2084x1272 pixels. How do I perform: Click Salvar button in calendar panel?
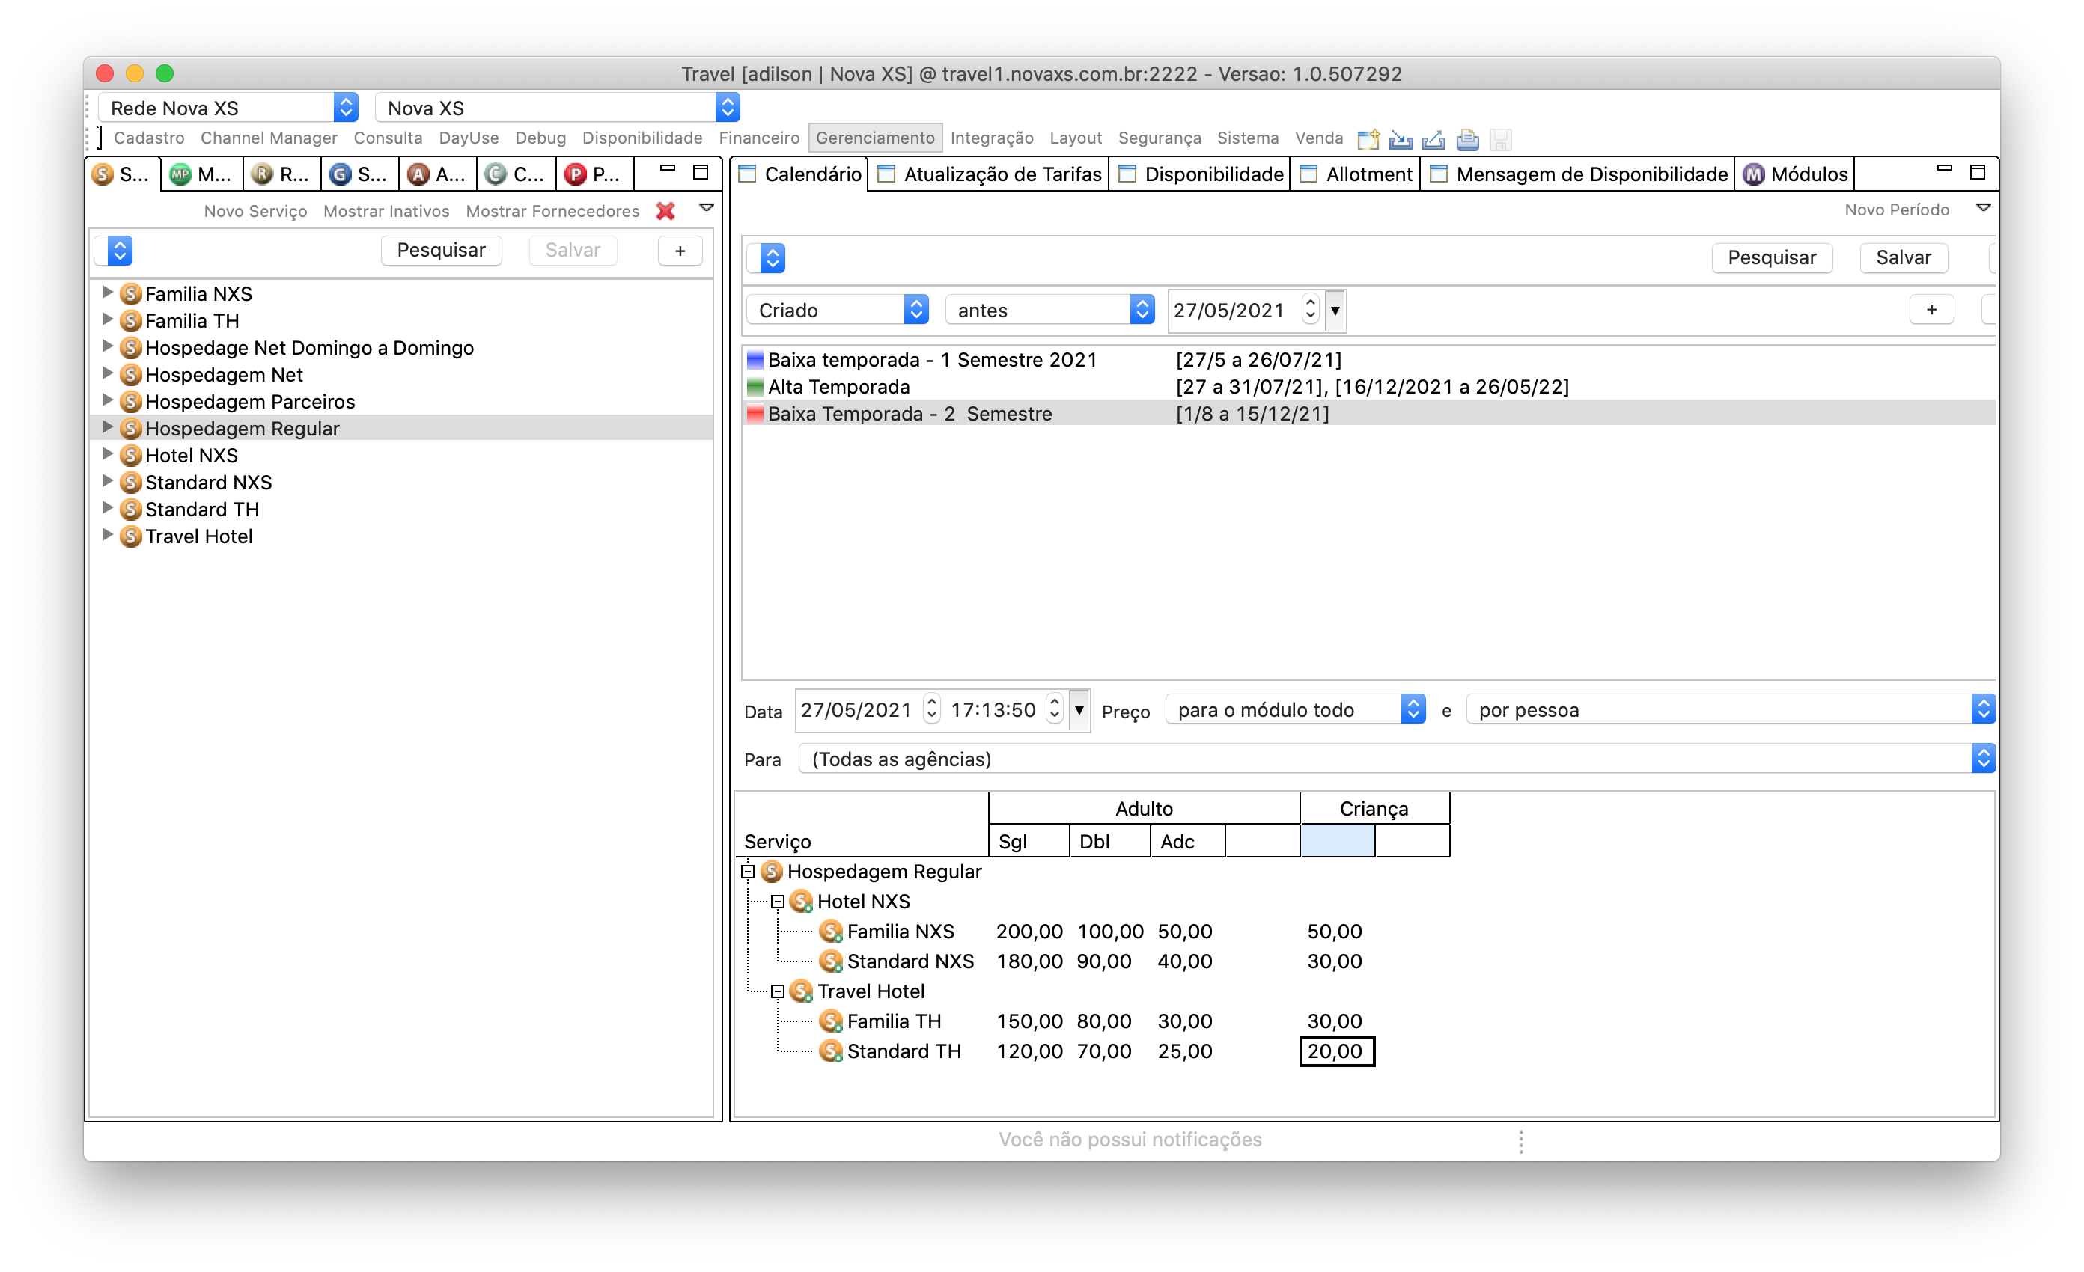coord(1903,258)
